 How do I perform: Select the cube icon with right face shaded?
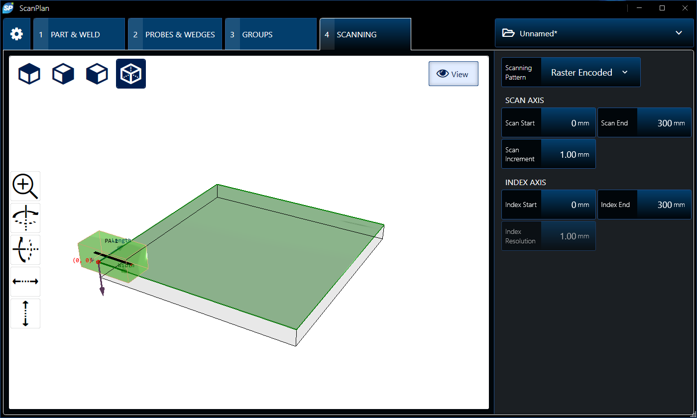[63, 74]
